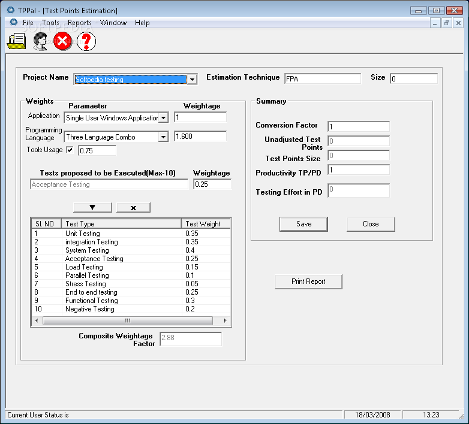The image size is (469, 424).
Task: Click the 18/03/2008 date in status bar
Action: (x=372, y=415)
